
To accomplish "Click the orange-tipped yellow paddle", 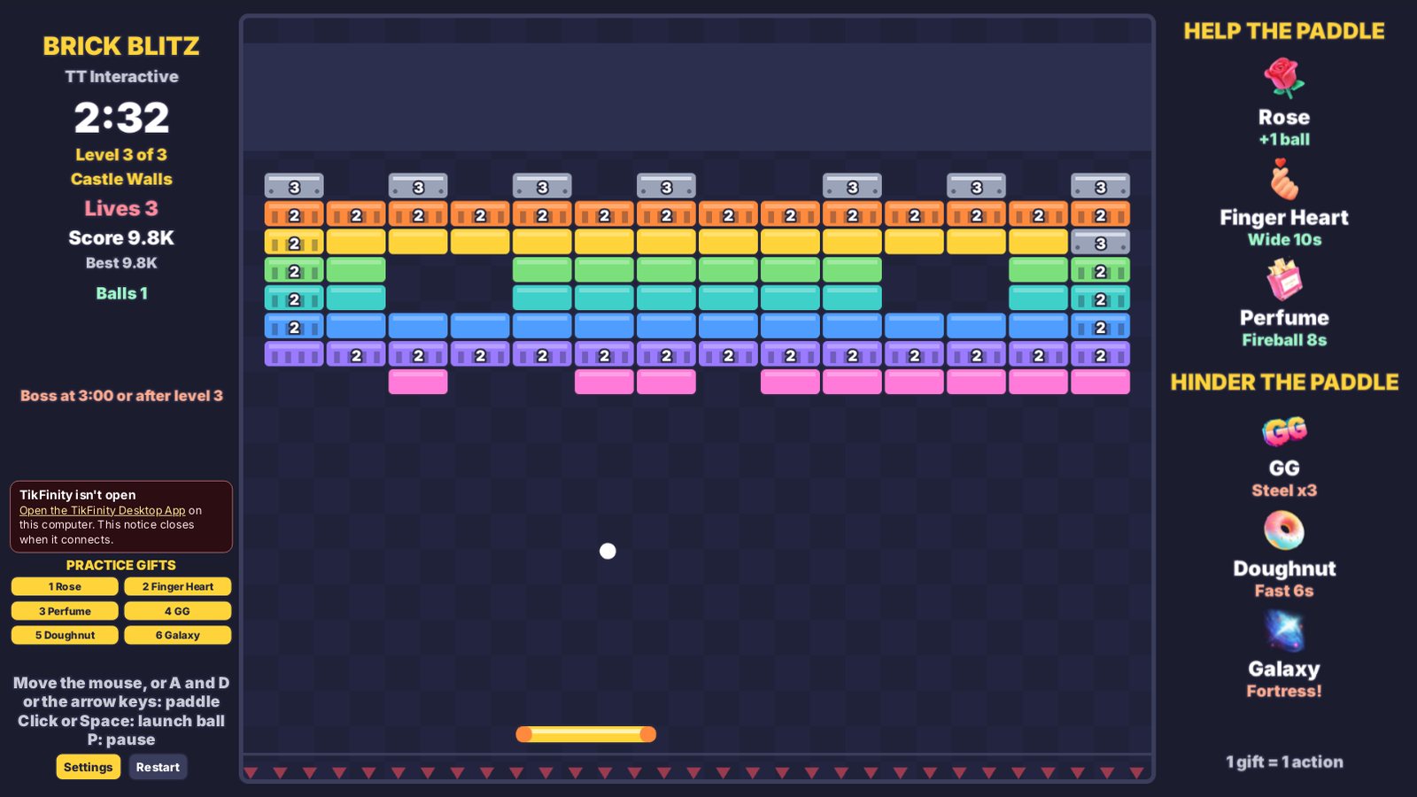I will click(x=586, y=734).
